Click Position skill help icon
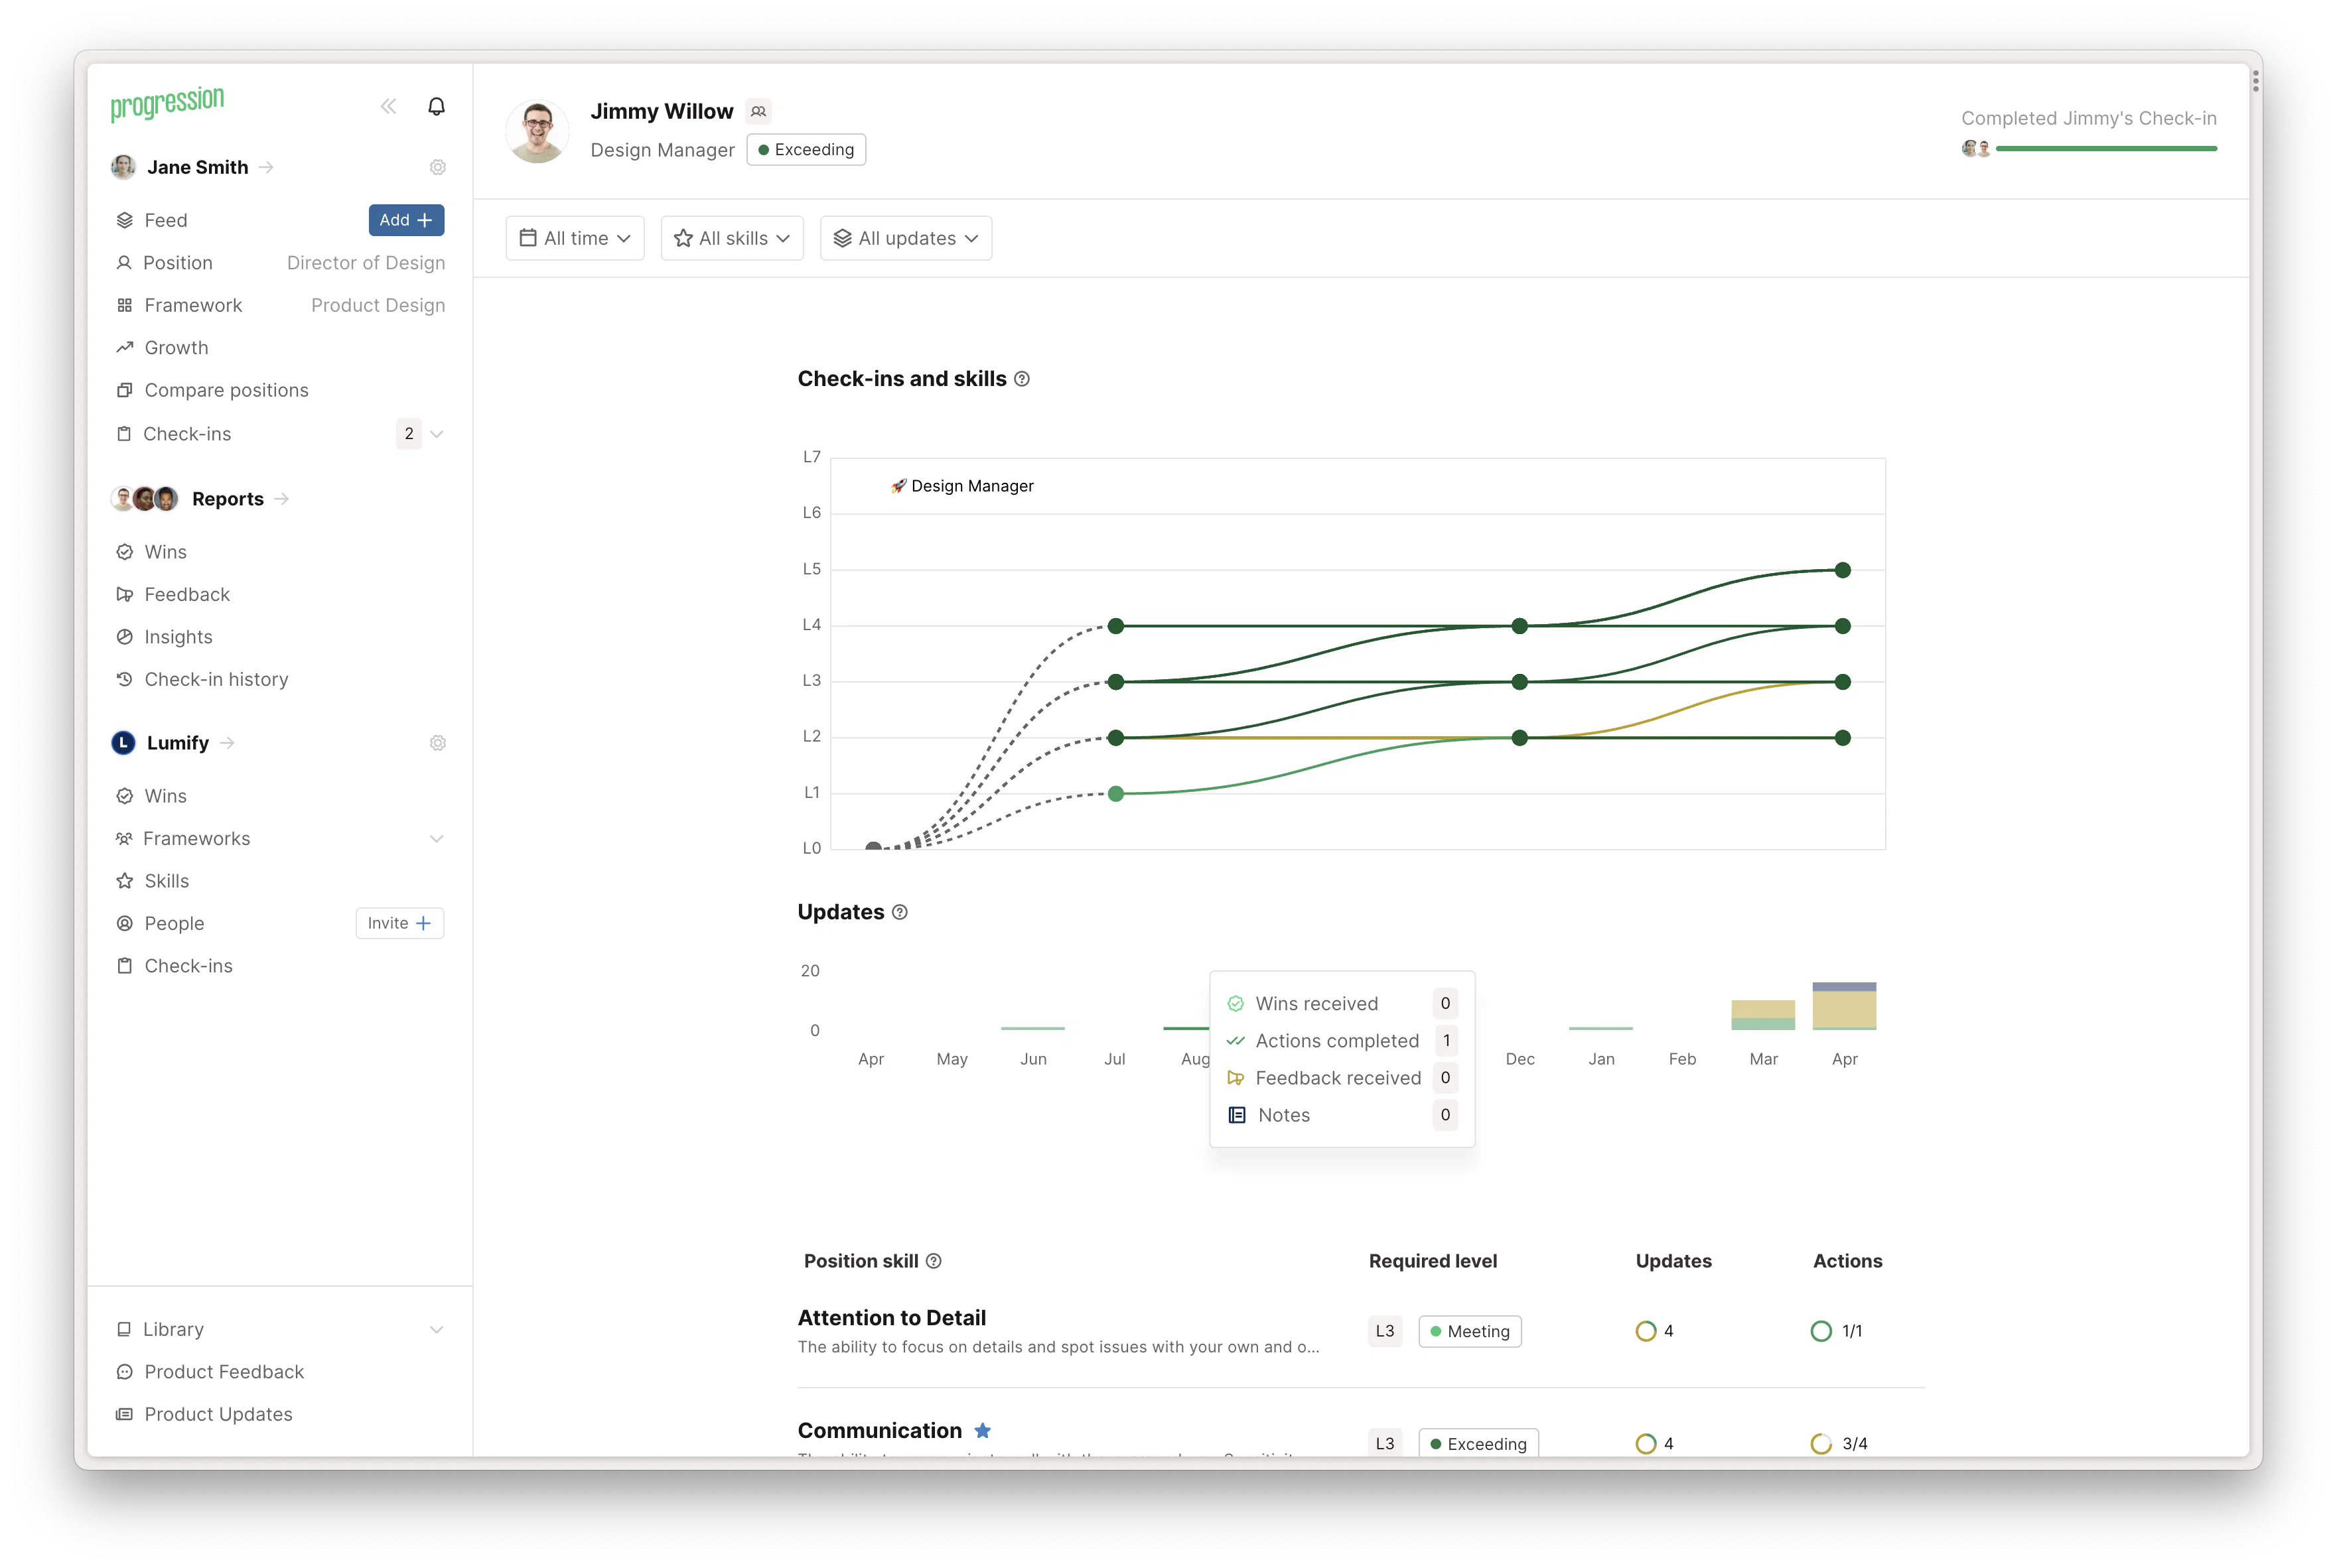This screenshot has height=1568, width=2337. 934,1261
